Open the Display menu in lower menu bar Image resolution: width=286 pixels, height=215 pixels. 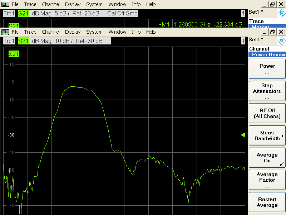pos(73,32)
